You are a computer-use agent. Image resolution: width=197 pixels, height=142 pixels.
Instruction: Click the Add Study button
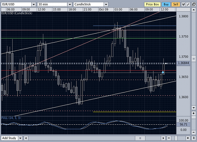click(x=9, y=138)
